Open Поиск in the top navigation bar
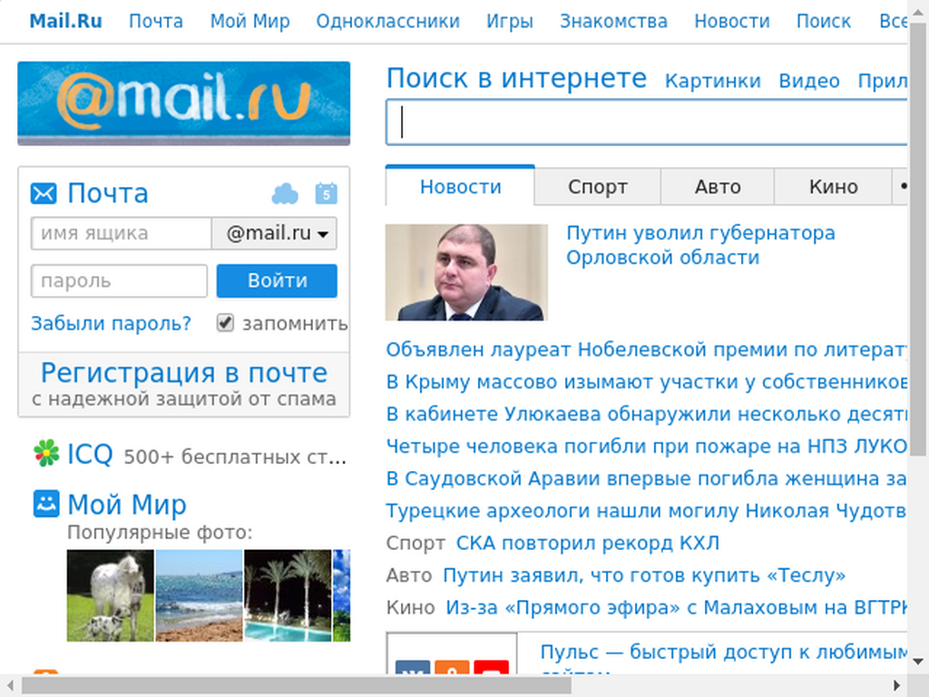The width and height of the screenshot is (929, 697). [824, 22]
